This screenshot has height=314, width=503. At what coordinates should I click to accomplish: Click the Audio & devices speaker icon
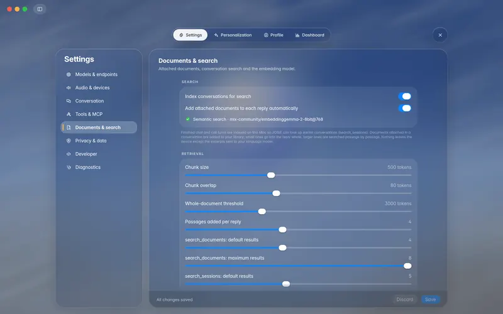pos(69,87)
